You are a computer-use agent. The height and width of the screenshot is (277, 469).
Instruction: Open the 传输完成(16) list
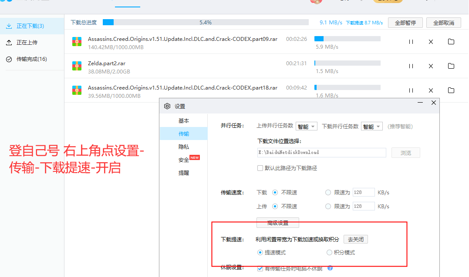(32, 59)
